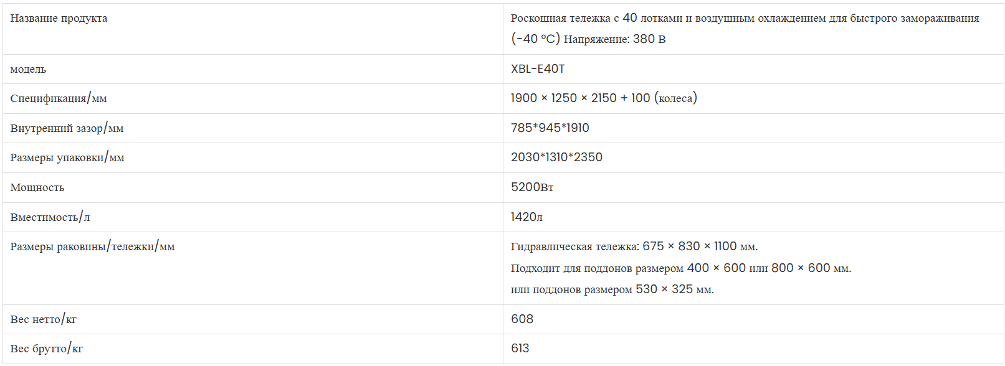The image size is (1005, 366).
Task: Click the 'Спецификация/мм' label
Action: point(59,98)
